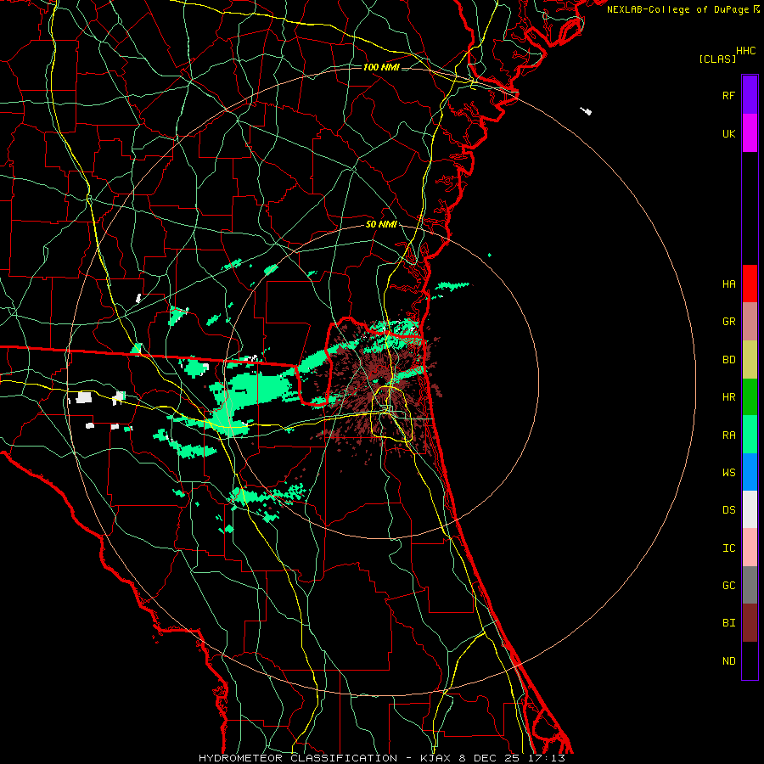Click the [CLAS] units label
This screenshot has height=764, width=764.
pyautogui.click(x=717, y=59)
